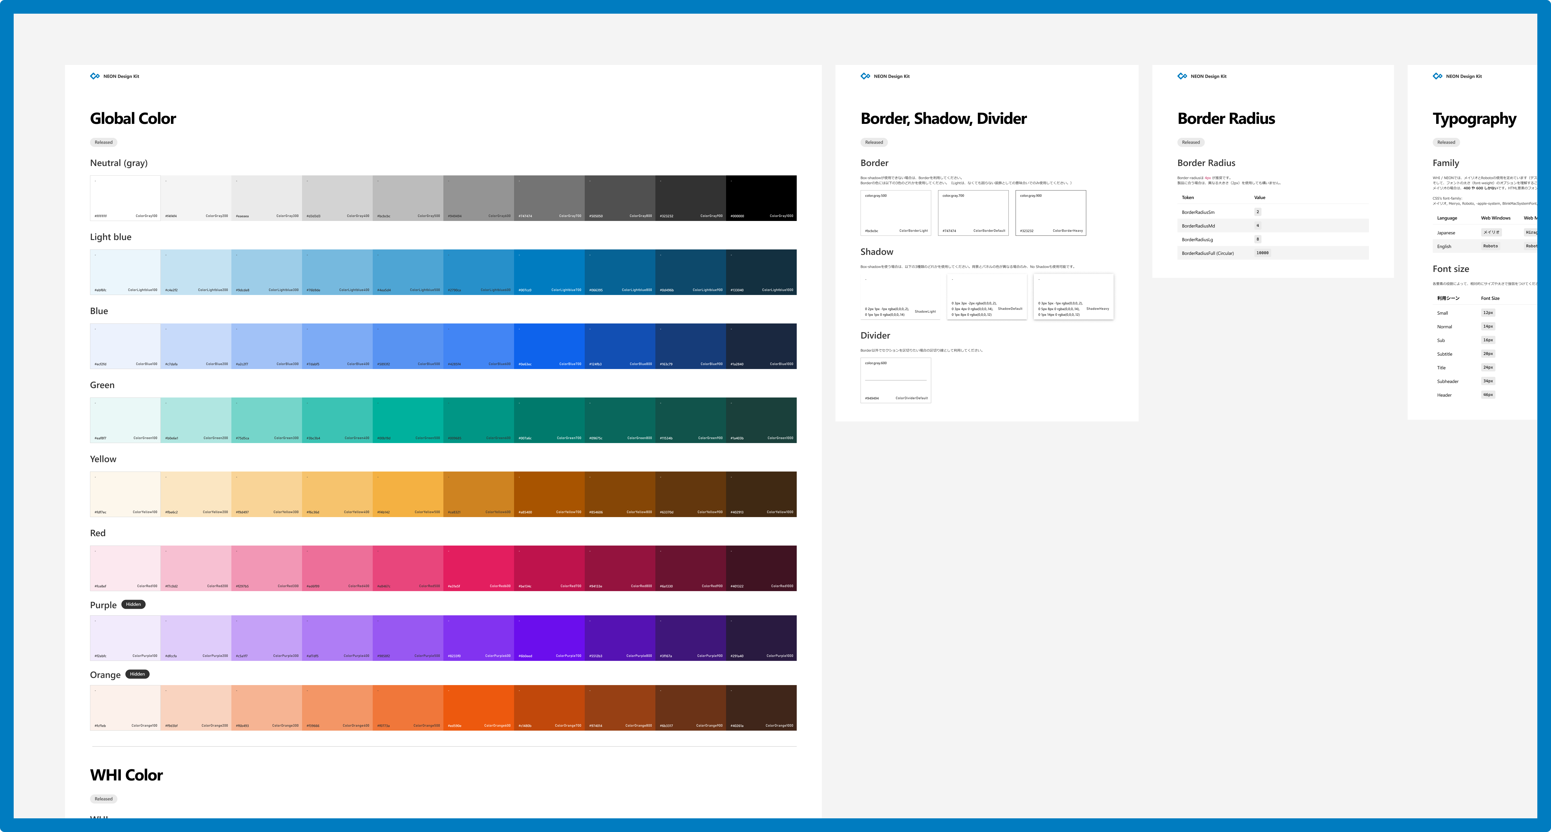Screen dimensions: 1551x832
Task: Select the ColorGreen200 swatch
Action: point(196,420)
